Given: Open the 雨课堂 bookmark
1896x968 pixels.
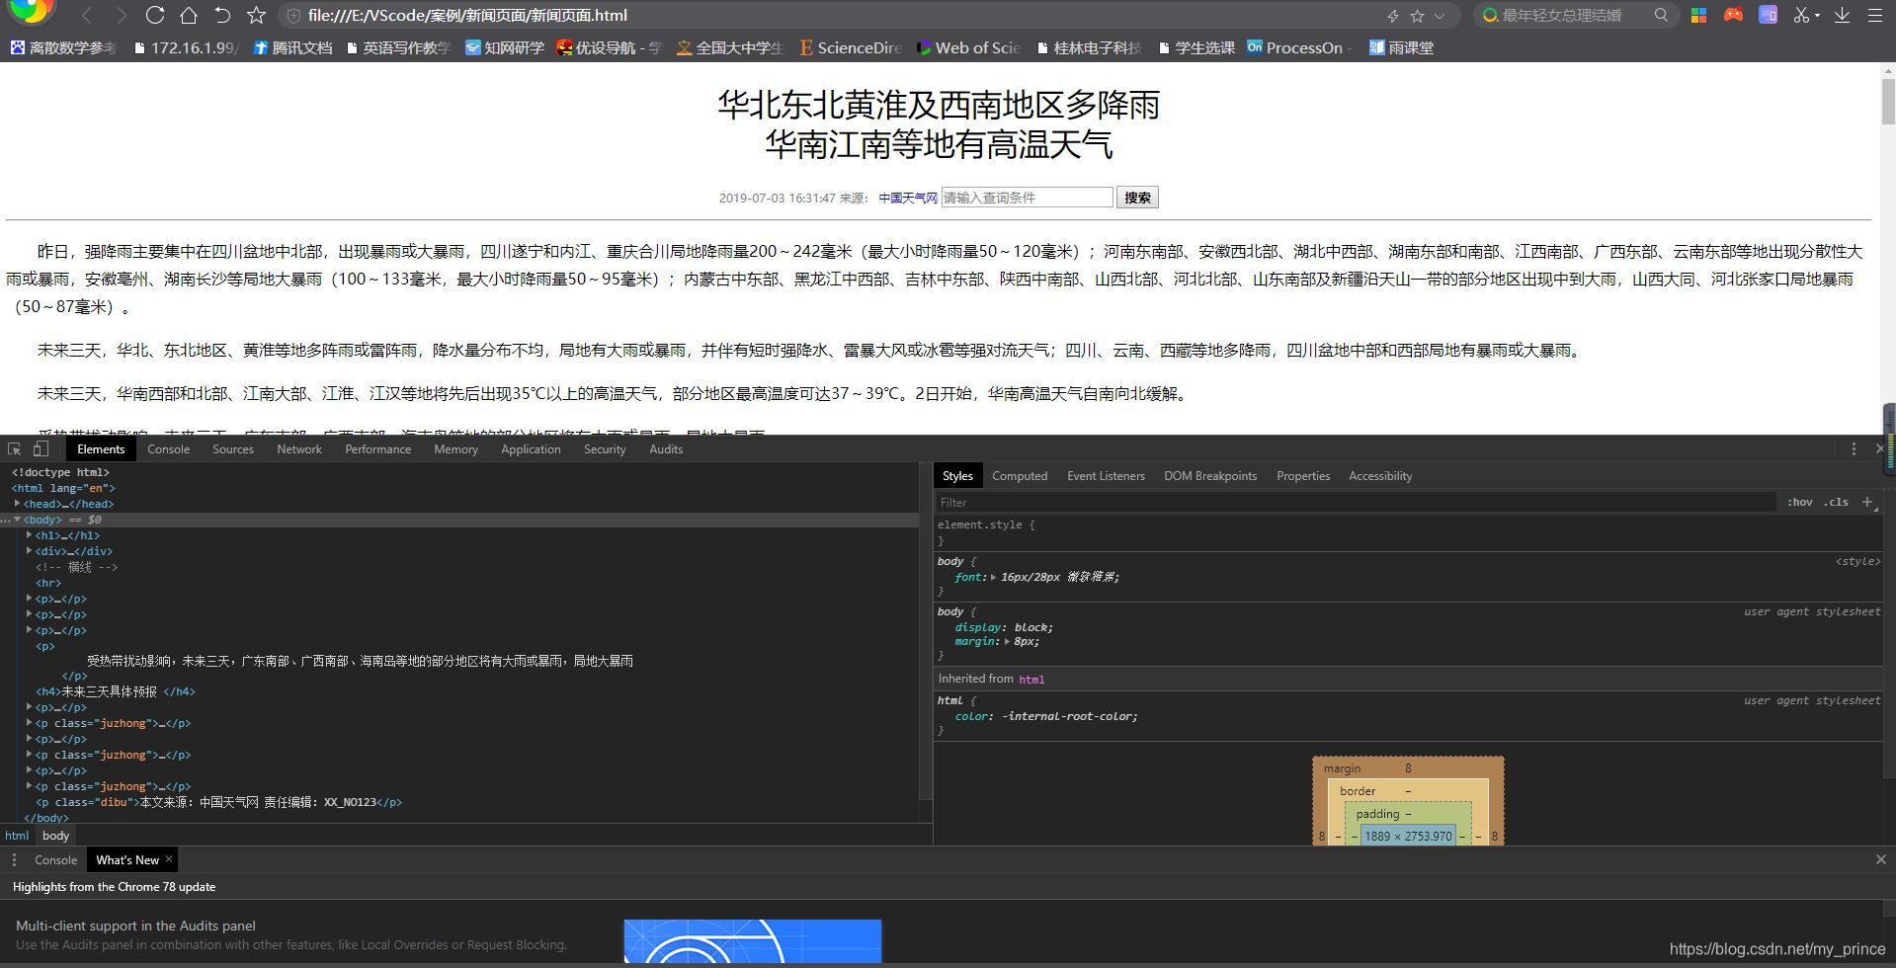Looking at the screenshot, I should tap(1401, 47).
